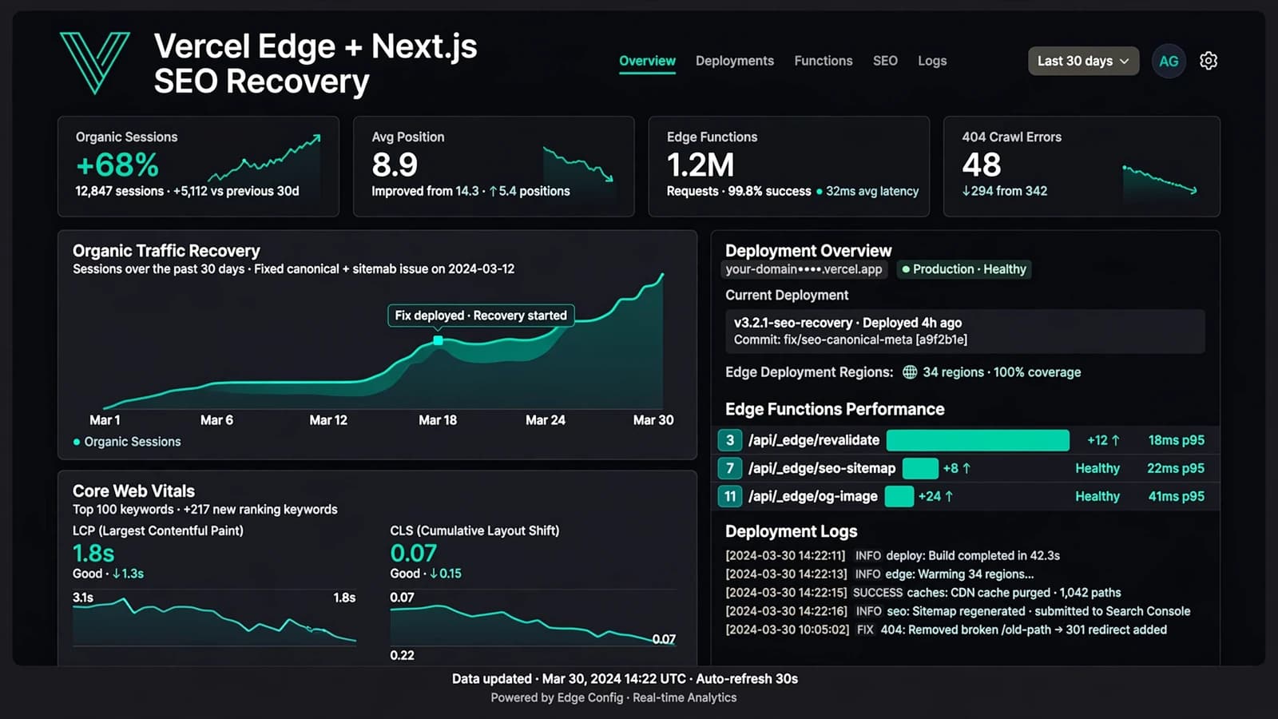Click the Production · Healthy status badge
This screenshot has width=1278, height=719.
pyautogui.click(x=964, y=269)
